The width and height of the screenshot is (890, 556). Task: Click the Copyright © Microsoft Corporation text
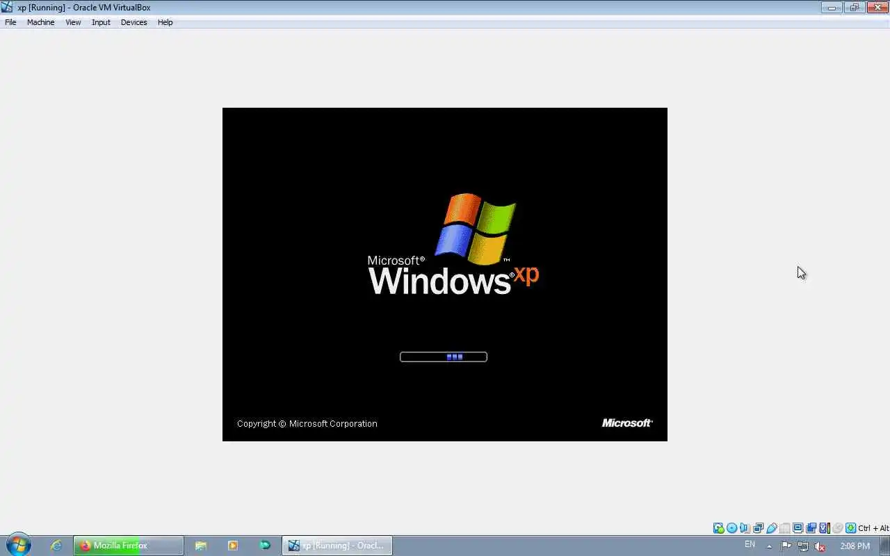(x=307, y=423)
